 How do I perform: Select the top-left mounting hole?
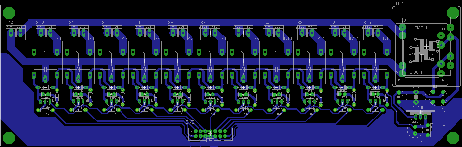pyautogui.click(x=9, y=13)
